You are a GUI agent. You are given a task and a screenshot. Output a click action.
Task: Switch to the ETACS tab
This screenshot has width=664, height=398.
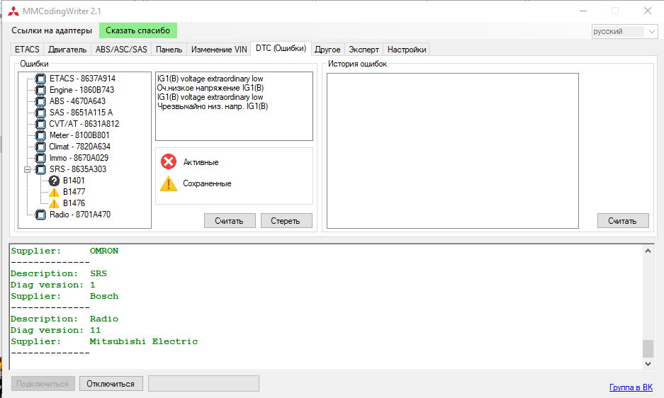tap(27, 50)
